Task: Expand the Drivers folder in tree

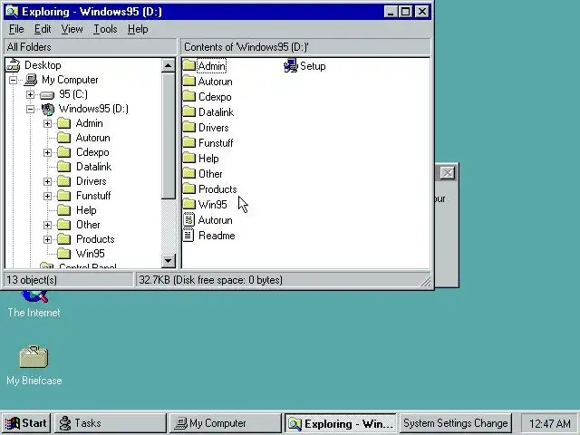Action: point(47,181)
